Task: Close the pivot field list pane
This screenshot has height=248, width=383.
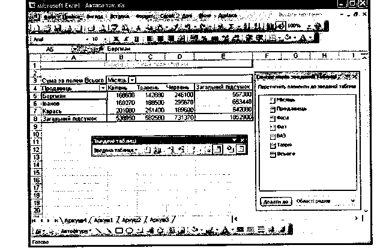Action: tap(355, 77)
